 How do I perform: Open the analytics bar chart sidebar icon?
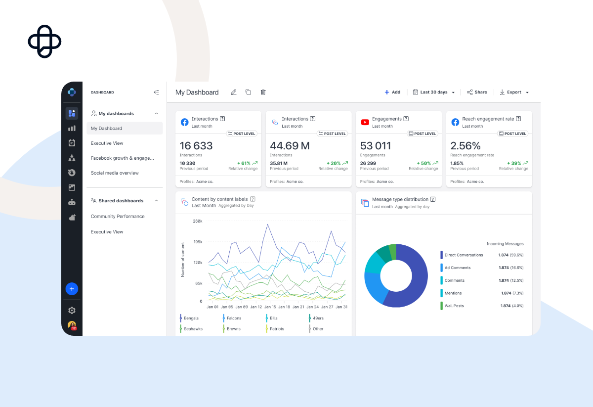coord(72,128)
